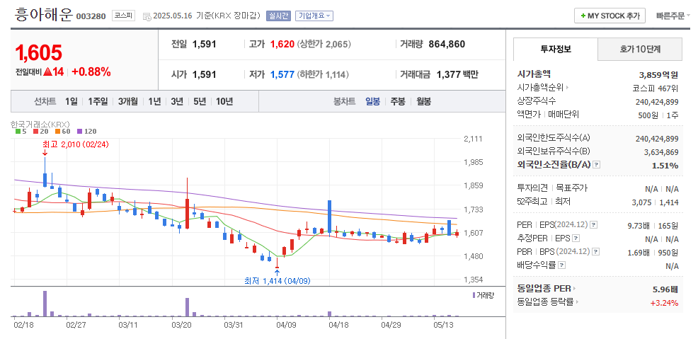Open the help icon beside 추정PER EPS
698x339 pixels.
pyautogui.click(x=576, y=239)
